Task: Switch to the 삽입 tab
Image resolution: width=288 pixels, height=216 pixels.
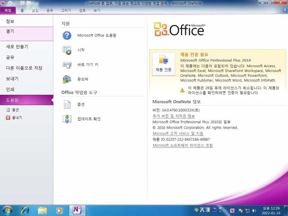Action: tap(35, 10)
